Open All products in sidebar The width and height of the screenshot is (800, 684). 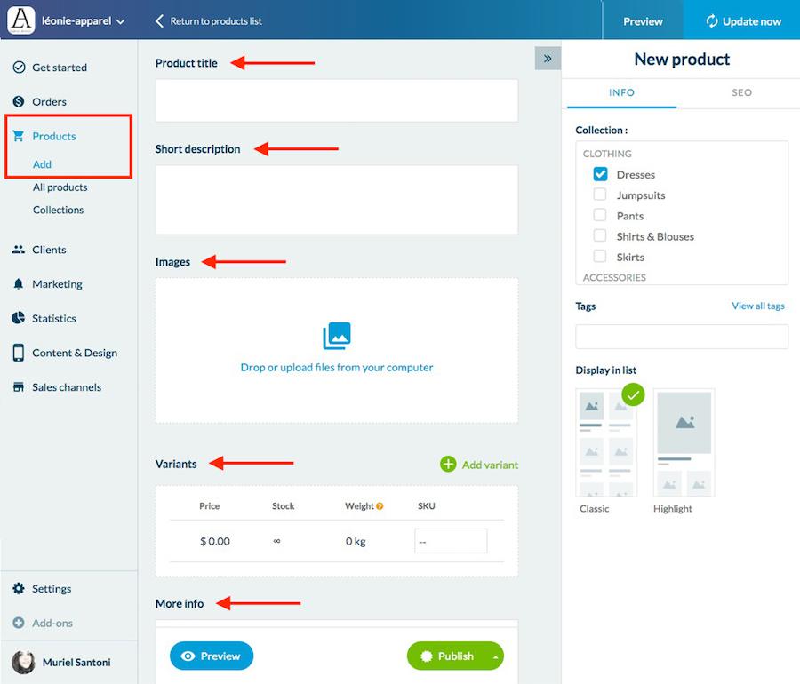(x=60, y=187)
